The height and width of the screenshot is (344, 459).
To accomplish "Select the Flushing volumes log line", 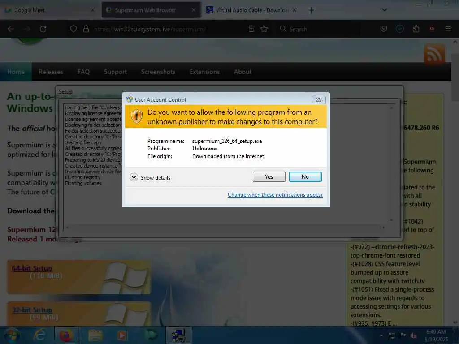I will (x=83, y=183).
